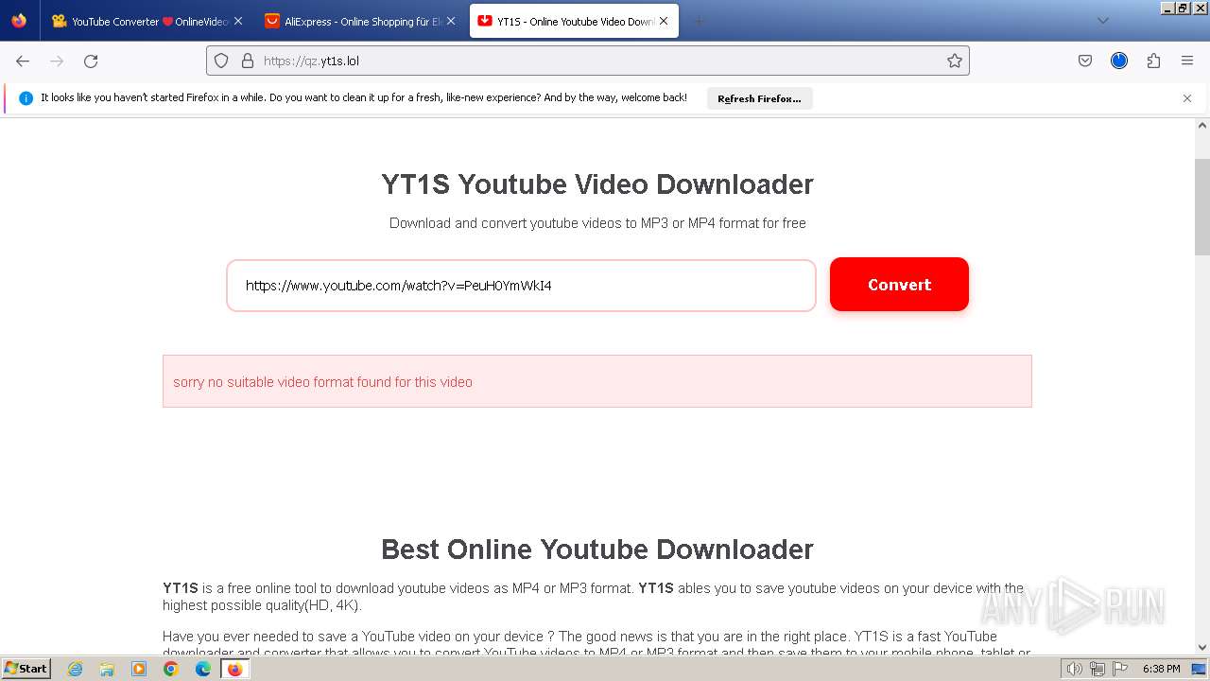
Task: Click the scrollbar up arrow
Action: click(1202, 125)
